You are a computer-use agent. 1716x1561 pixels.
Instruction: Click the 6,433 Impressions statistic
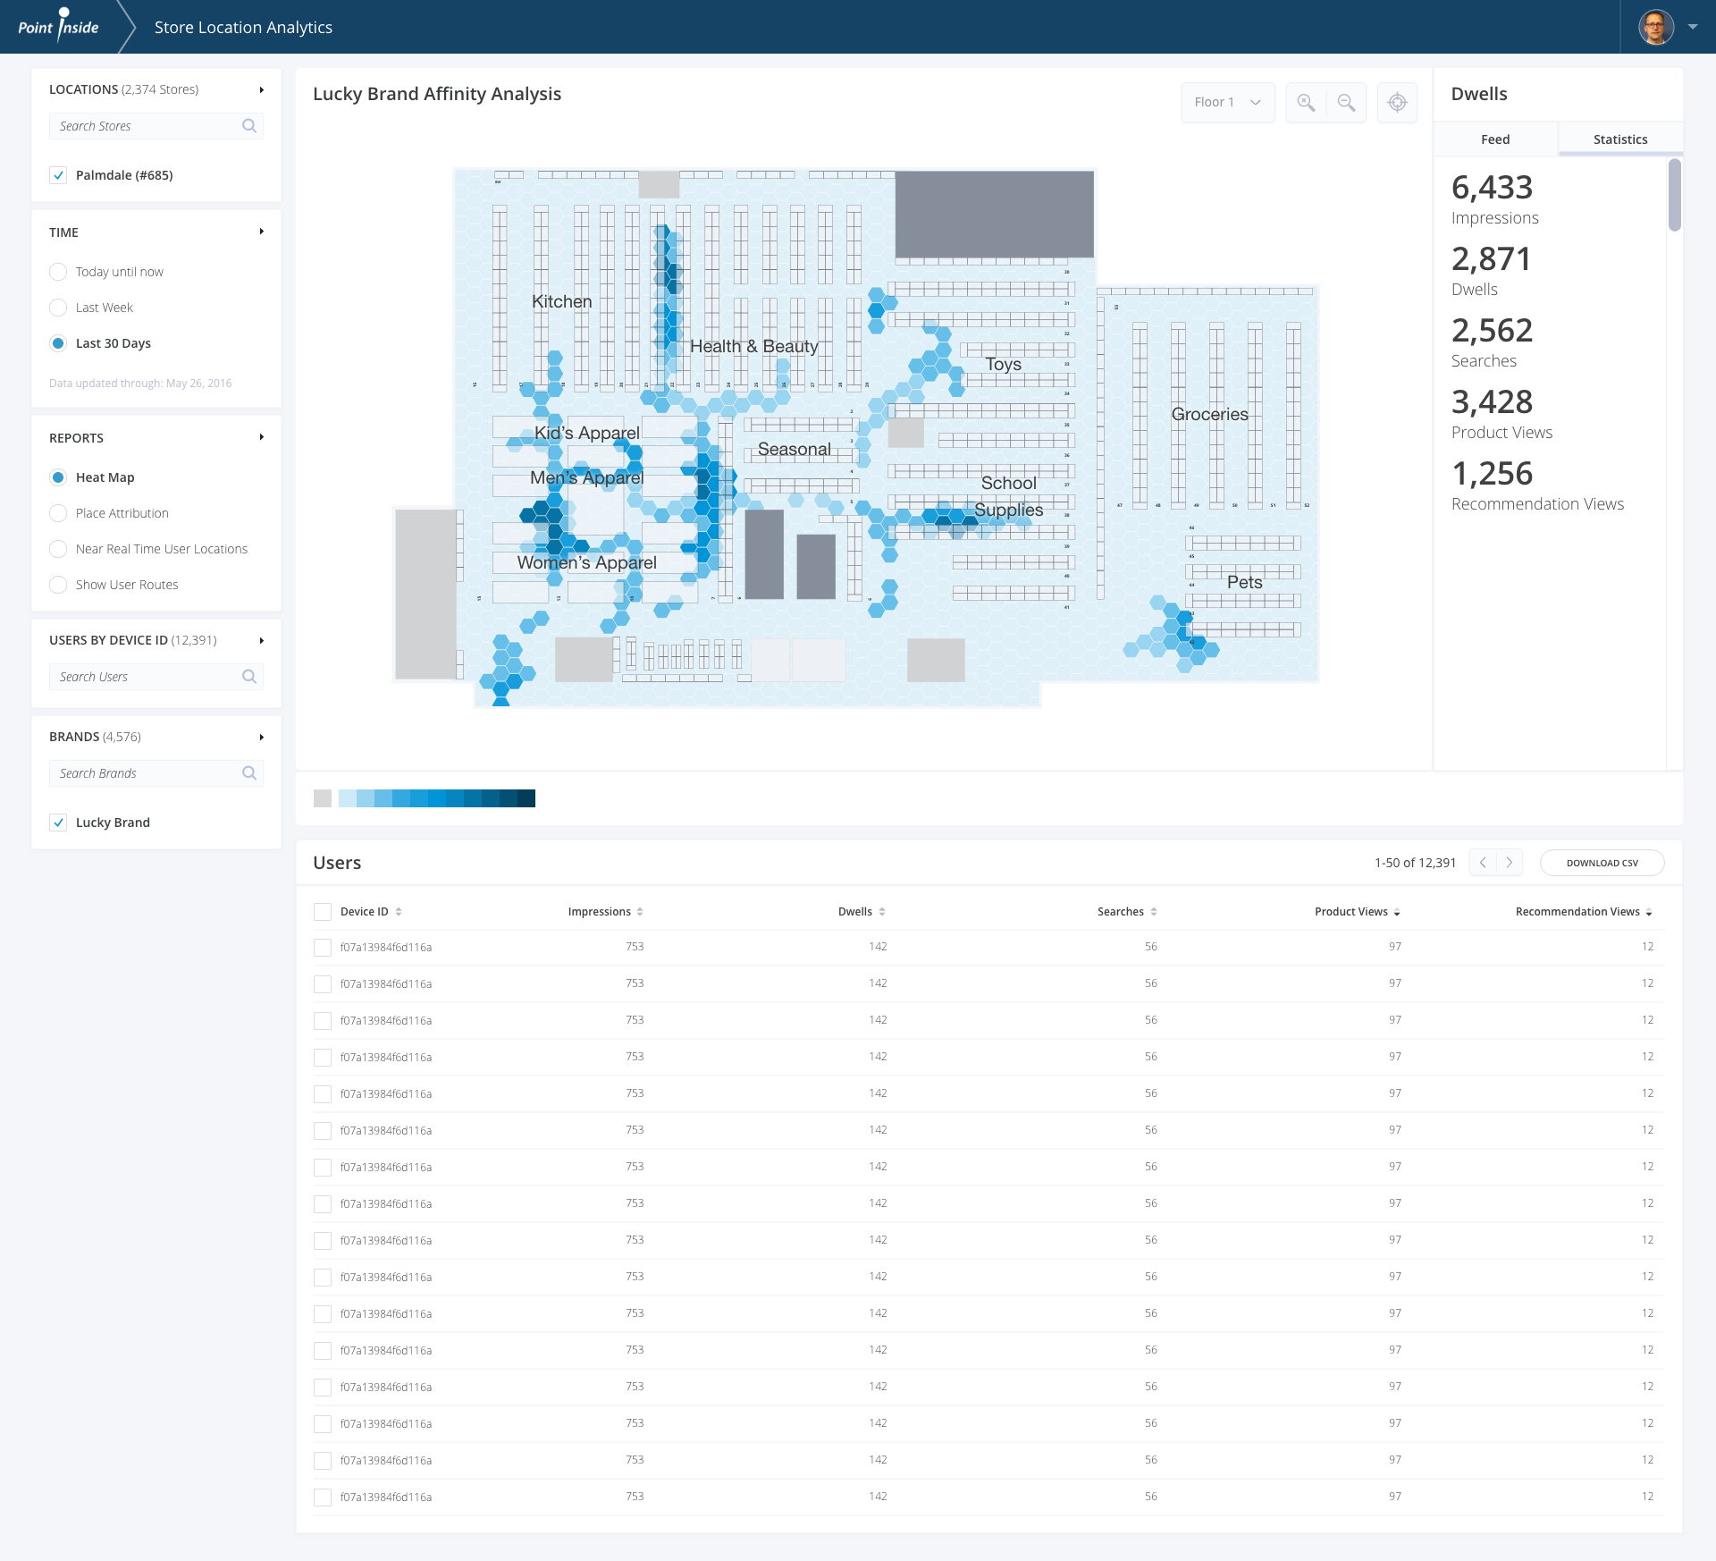pos(1494,200)
